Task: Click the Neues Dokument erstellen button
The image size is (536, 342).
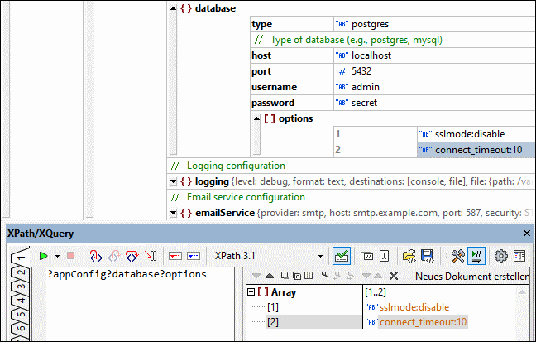Action: pyautogui.click(x=471, y=276)
